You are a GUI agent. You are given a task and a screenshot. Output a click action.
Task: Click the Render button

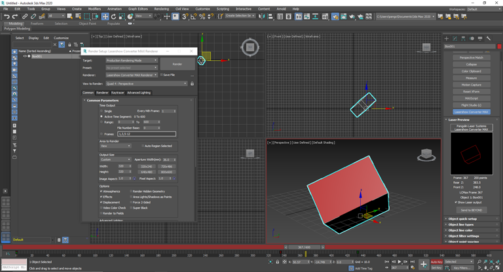coord(177,64)
